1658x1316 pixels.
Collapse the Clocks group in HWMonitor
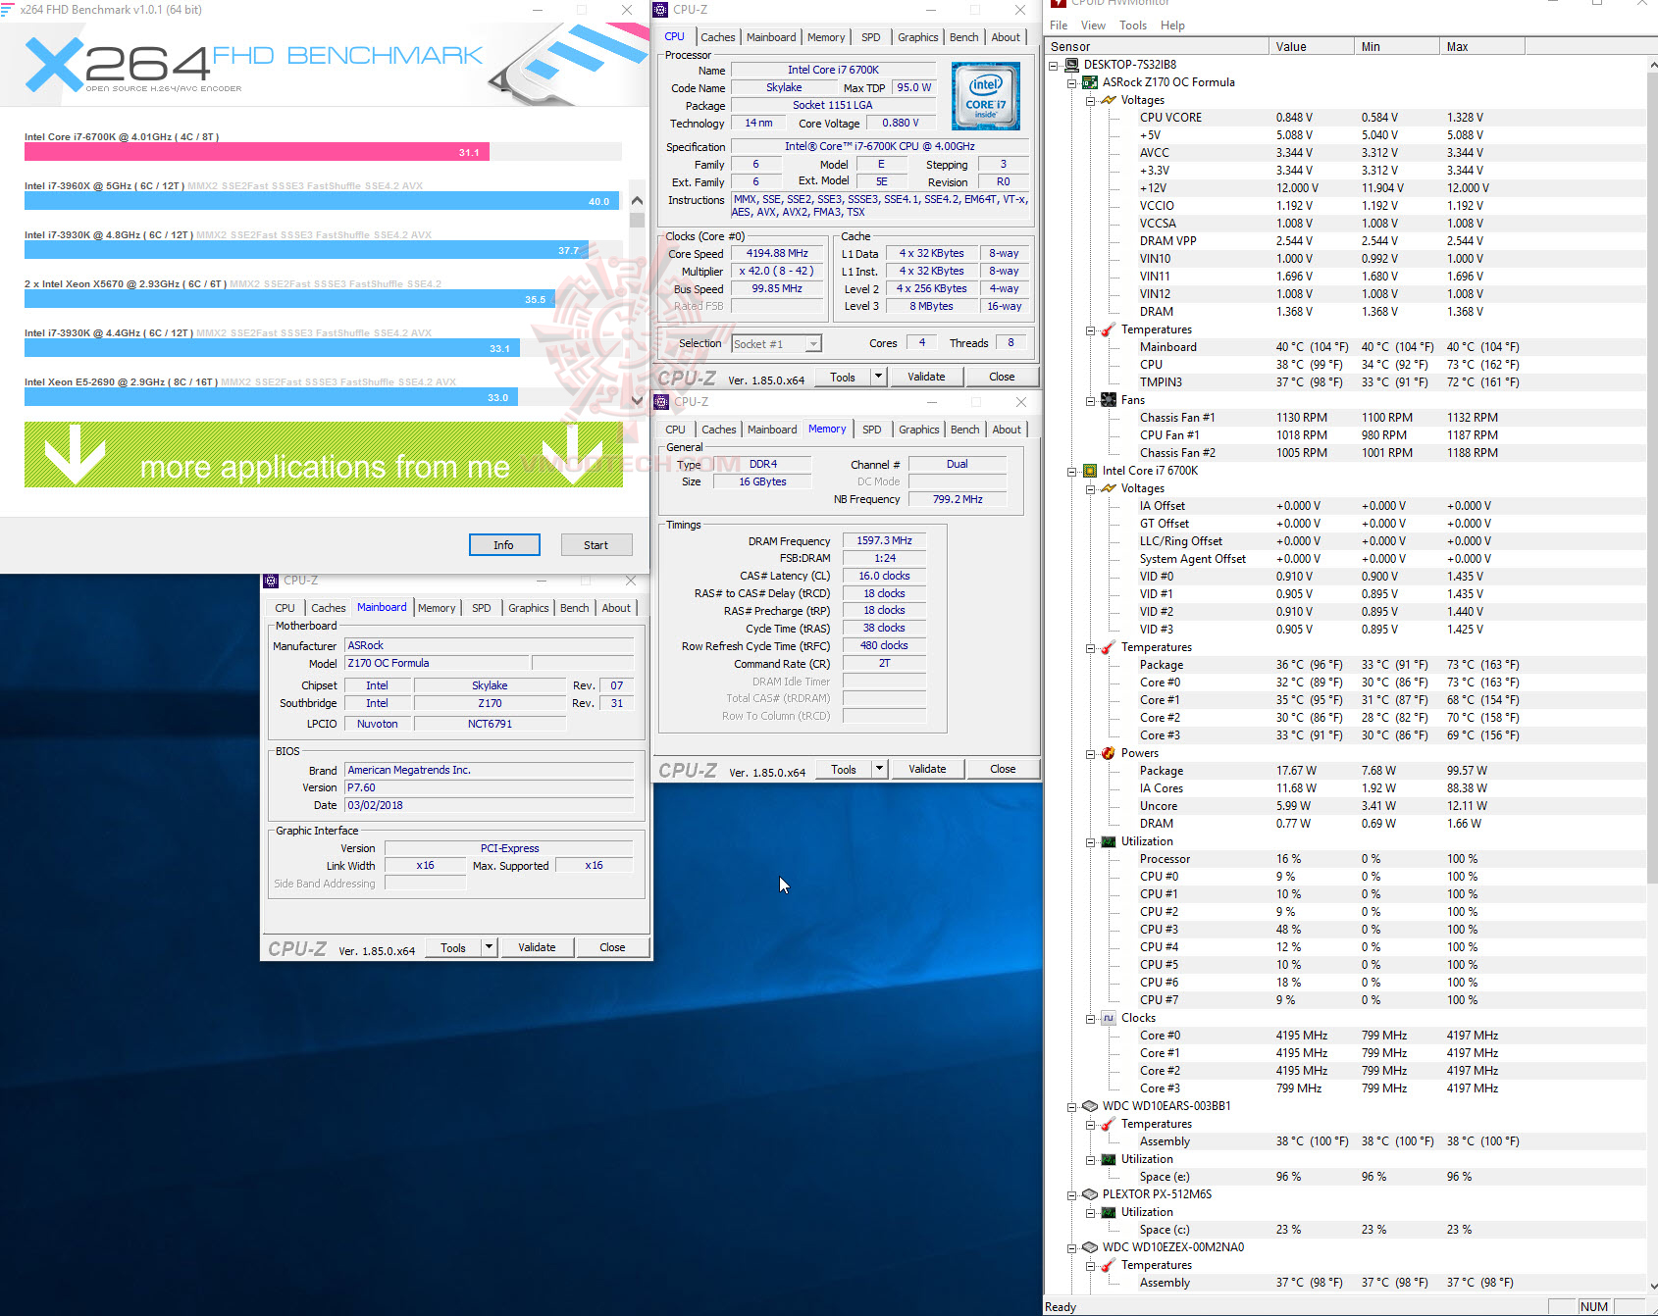point(1091,1018)
